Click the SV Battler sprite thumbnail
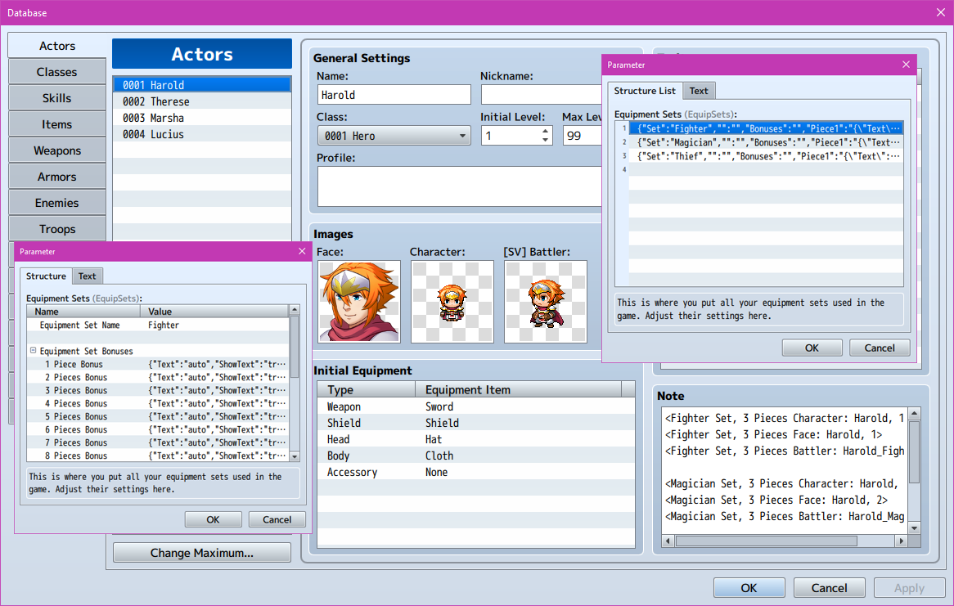954x606 pixels. coord(546,302)
